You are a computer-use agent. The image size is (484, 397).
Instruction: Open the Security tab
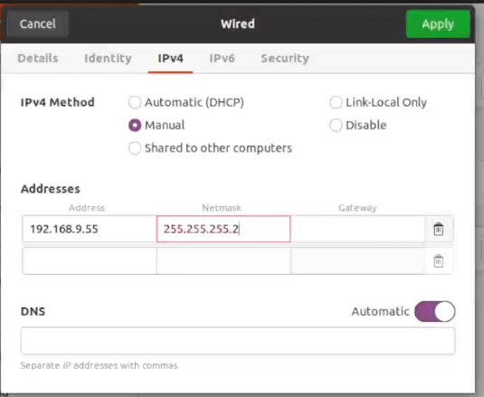point(285,58)
